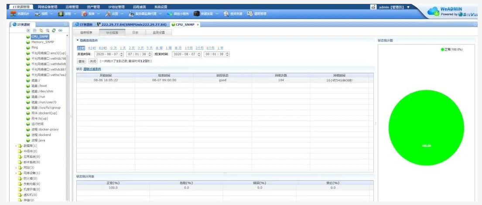This screenshot has height=205, width=482.
Task: Click the yellow locate icon in tree toolbar
Action: pos(41,31)
